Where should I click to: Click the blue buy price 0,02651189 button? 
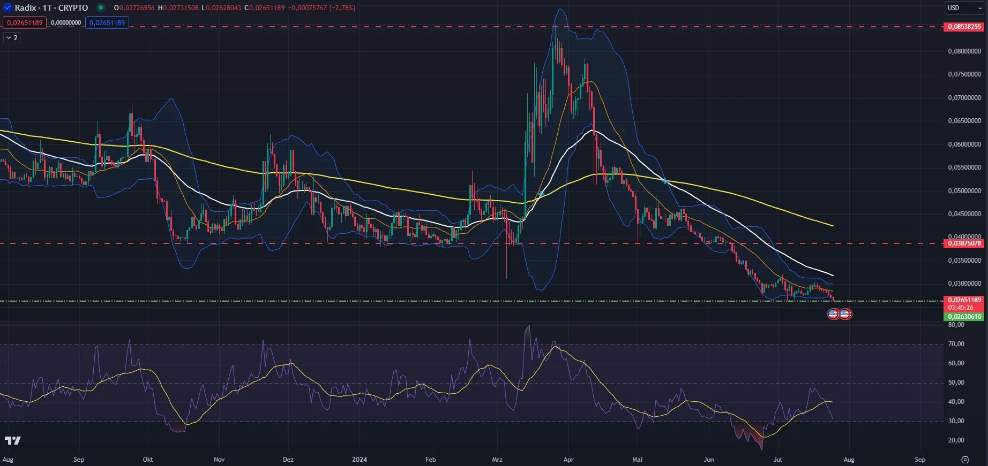[x=107, y=22]
